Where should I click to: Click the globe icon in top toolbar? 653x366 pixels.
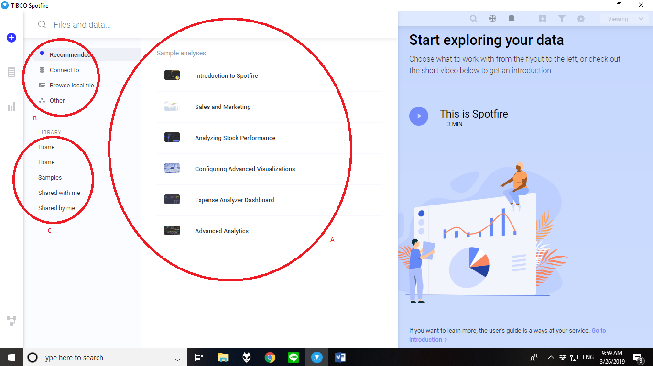pyautogui.click(x=492, y=19)
